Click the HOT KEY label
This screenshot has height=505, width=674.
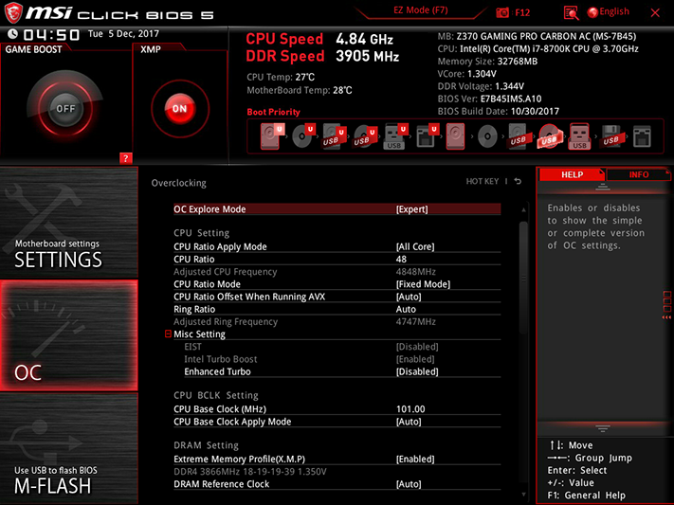tap(483, 181)
